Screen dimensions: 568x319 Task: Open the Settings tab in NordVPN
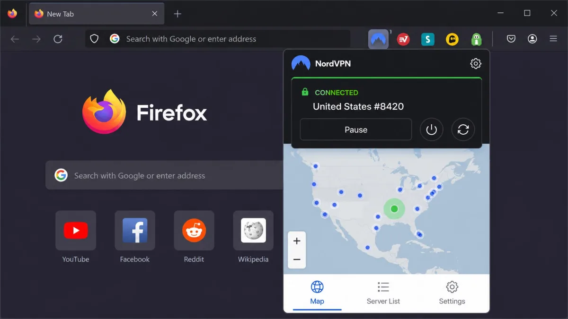[452, 293]
